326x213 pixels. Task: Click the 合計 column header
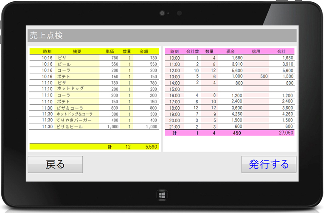281,51
